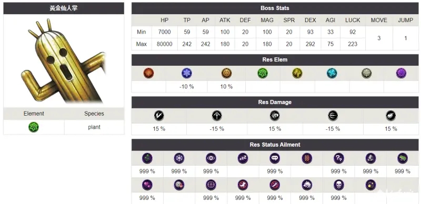Select the upward arrow pierce damage icon
421x204 pixels.
pyautogui.click(x=217, y=116)
